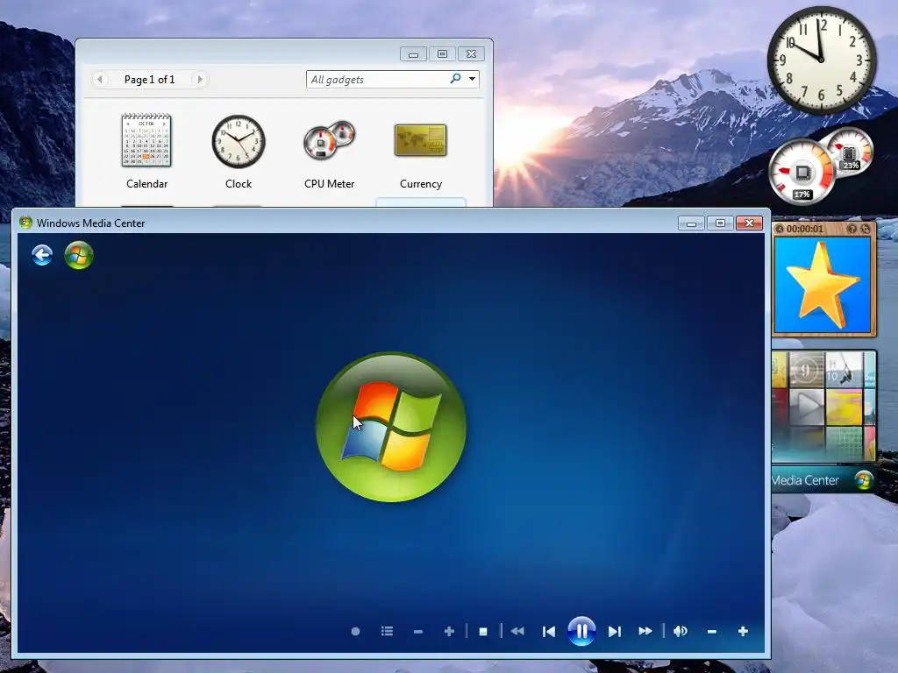Click channel down minus next to guide icon
Viewport: 898px width, 673px height.
coord(418,632)
